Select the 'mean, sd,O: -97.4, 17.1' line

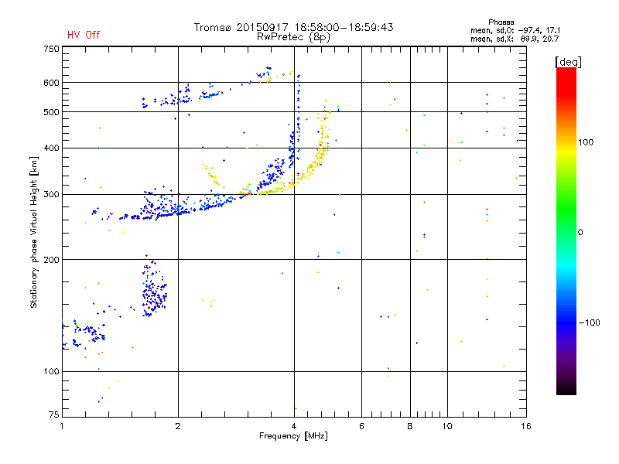pos(515,30)
